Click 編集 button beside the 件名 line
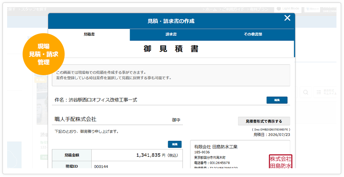 click(277, 100)
